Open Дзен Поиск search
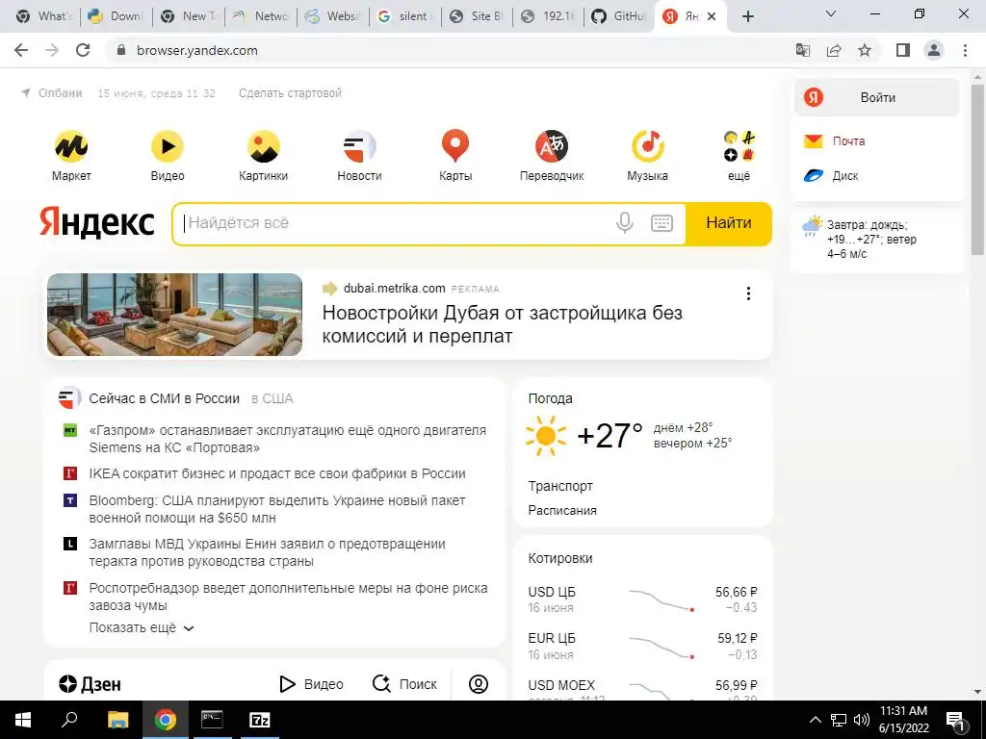This screenshot has width=986, height=739. point(404,684)
